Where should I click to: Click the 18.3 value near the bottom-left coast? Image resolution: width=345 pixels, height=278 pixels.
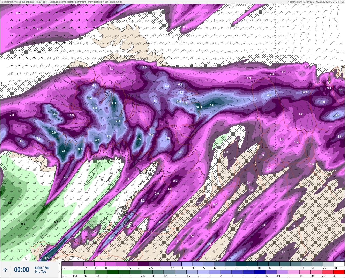pos(46,259)
